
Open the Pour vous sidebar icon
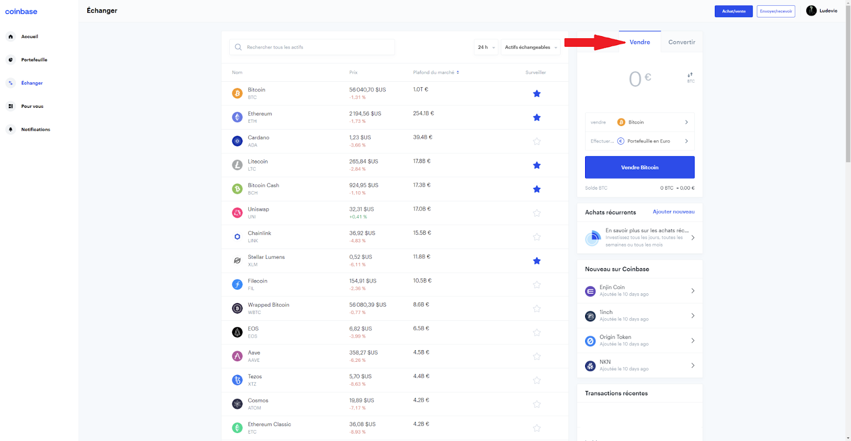click(x=11, y=106)
